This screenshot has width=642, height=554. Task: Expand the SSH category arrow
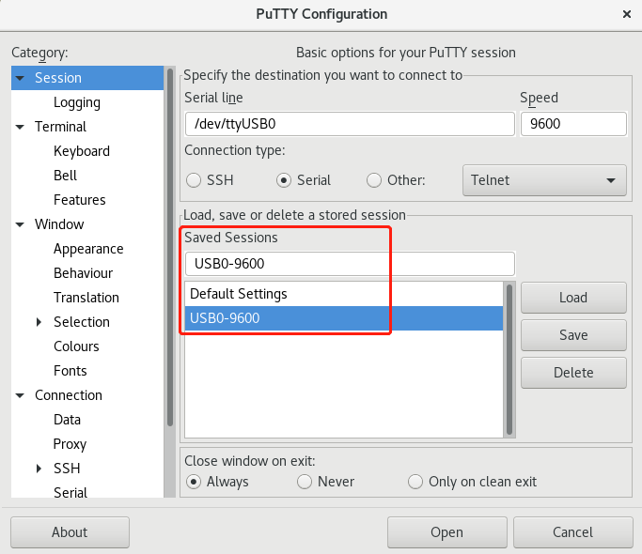[x=39, y=469]
